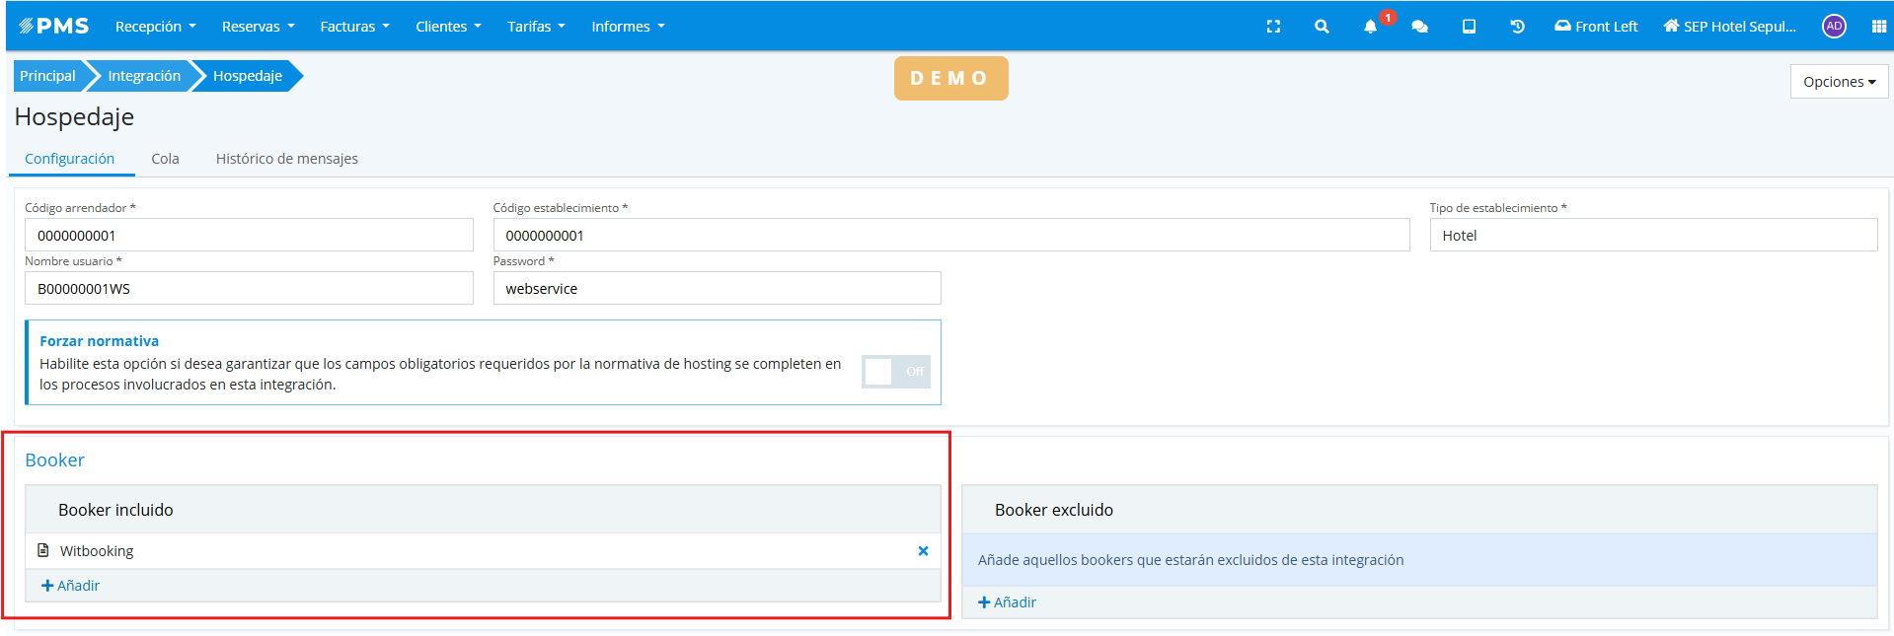Toggle the Forzar normativa switch
1894x636 pixels.
[x=895, y=372]
